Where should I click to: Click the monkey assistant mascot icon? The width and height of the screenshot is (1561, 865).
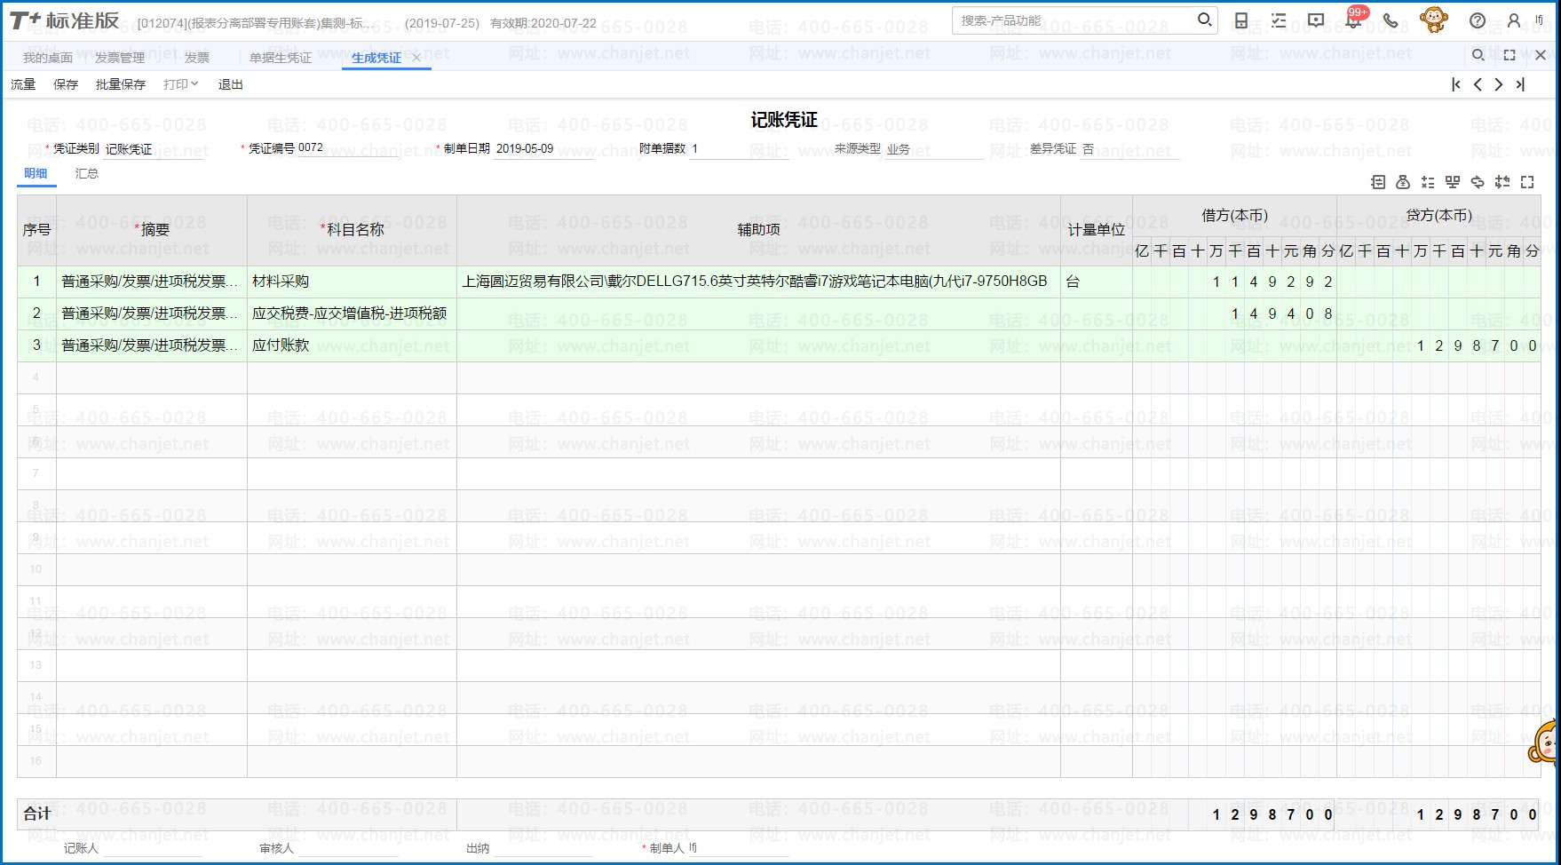(1432, 20)
